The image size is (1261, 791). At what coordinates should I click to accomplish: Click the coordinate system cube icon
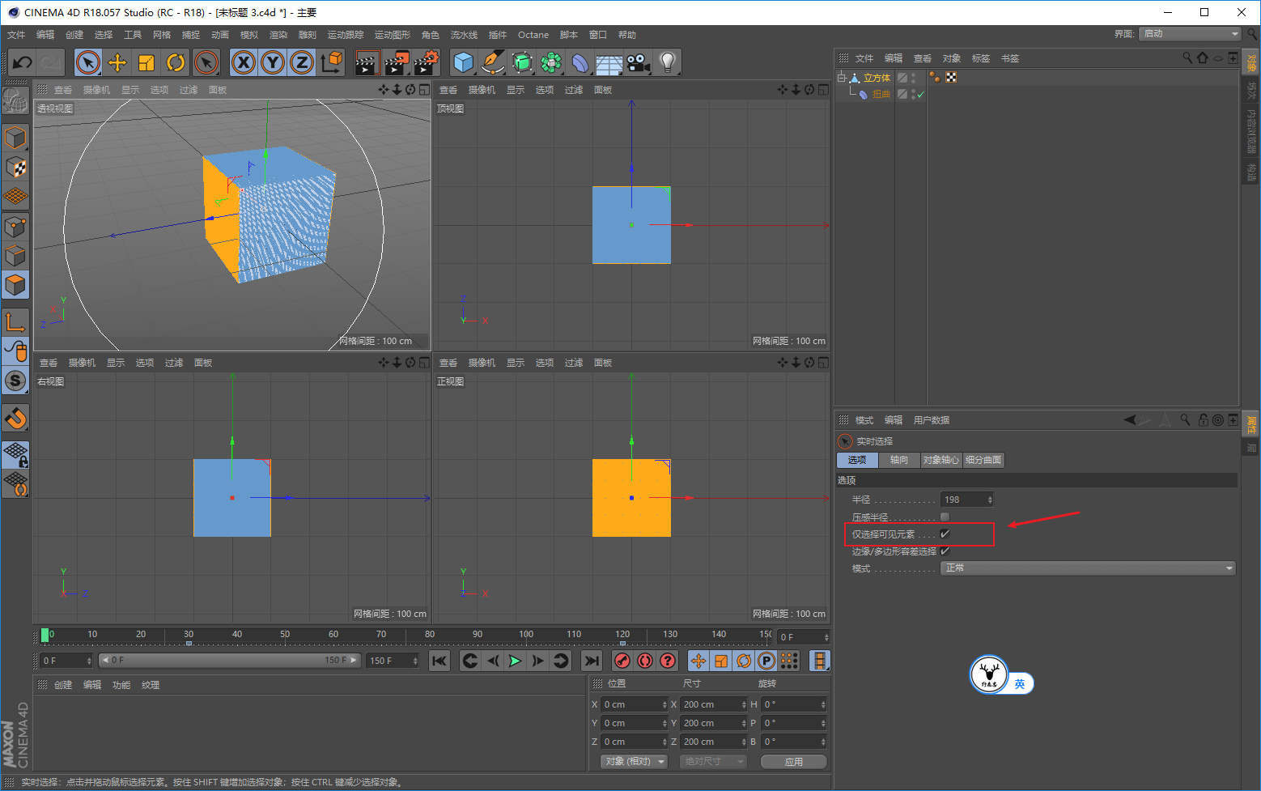pyautogui.click(x=331, y=62)
